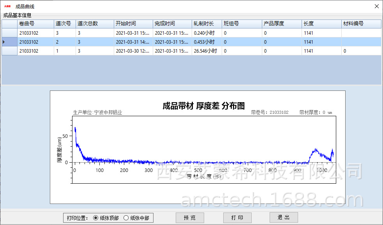Click the 长度 column header
Image resolution: width=383 pixels, height=225 pixels.
coord(321,24)
